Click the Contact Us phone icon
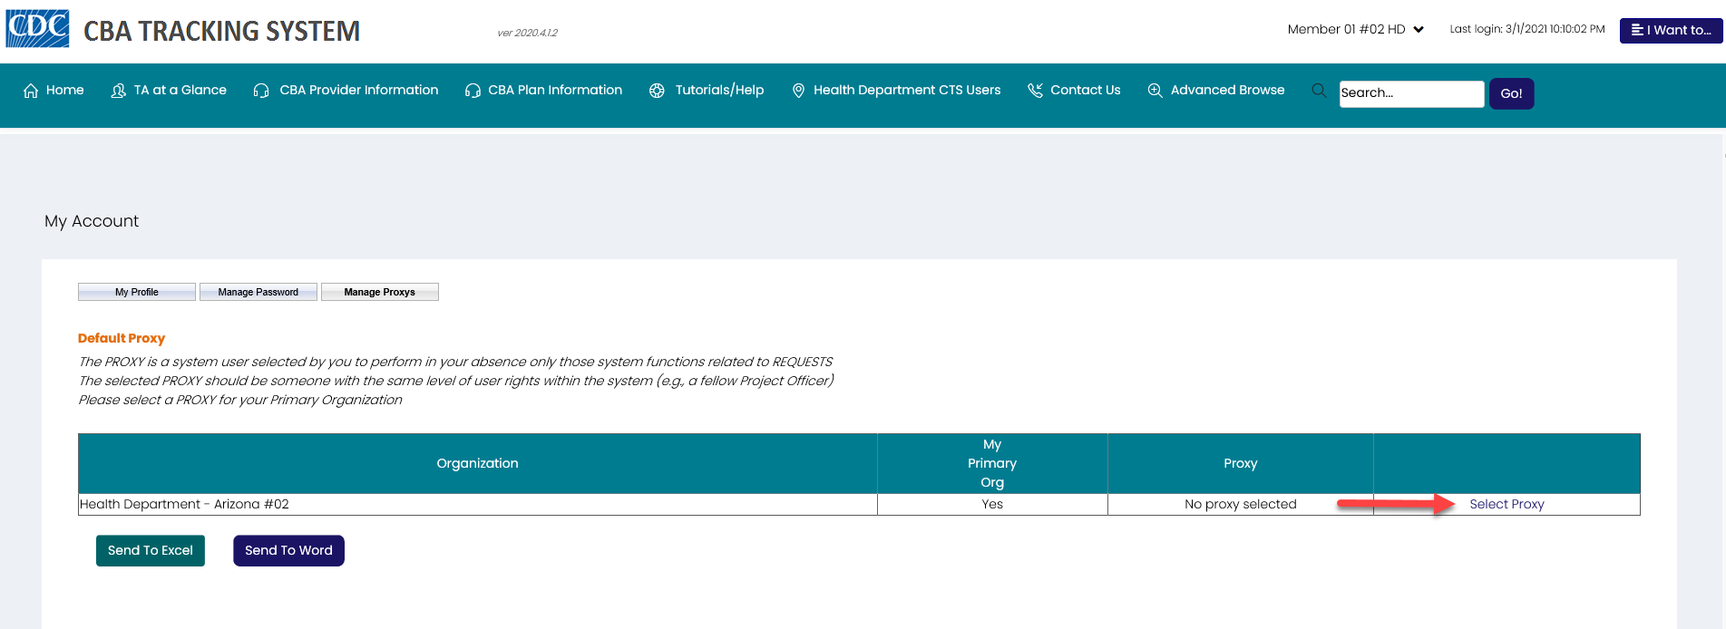 [x=1035, y=91]
